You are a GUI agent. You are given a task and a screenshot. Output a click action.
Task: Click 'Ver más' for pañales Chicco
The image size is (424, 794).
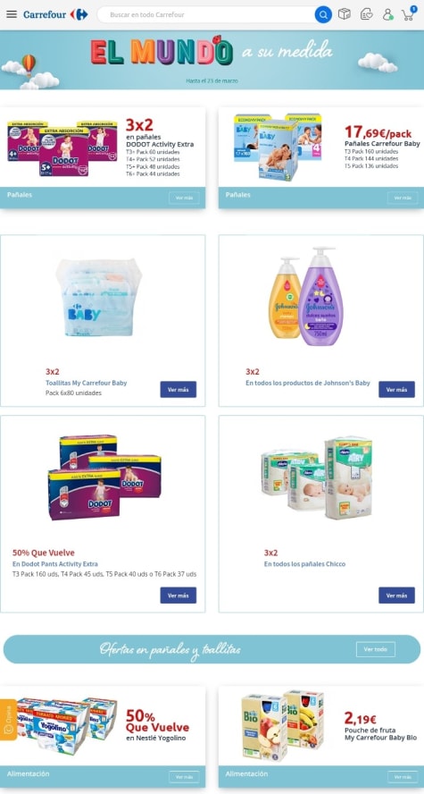click(396, 595)
